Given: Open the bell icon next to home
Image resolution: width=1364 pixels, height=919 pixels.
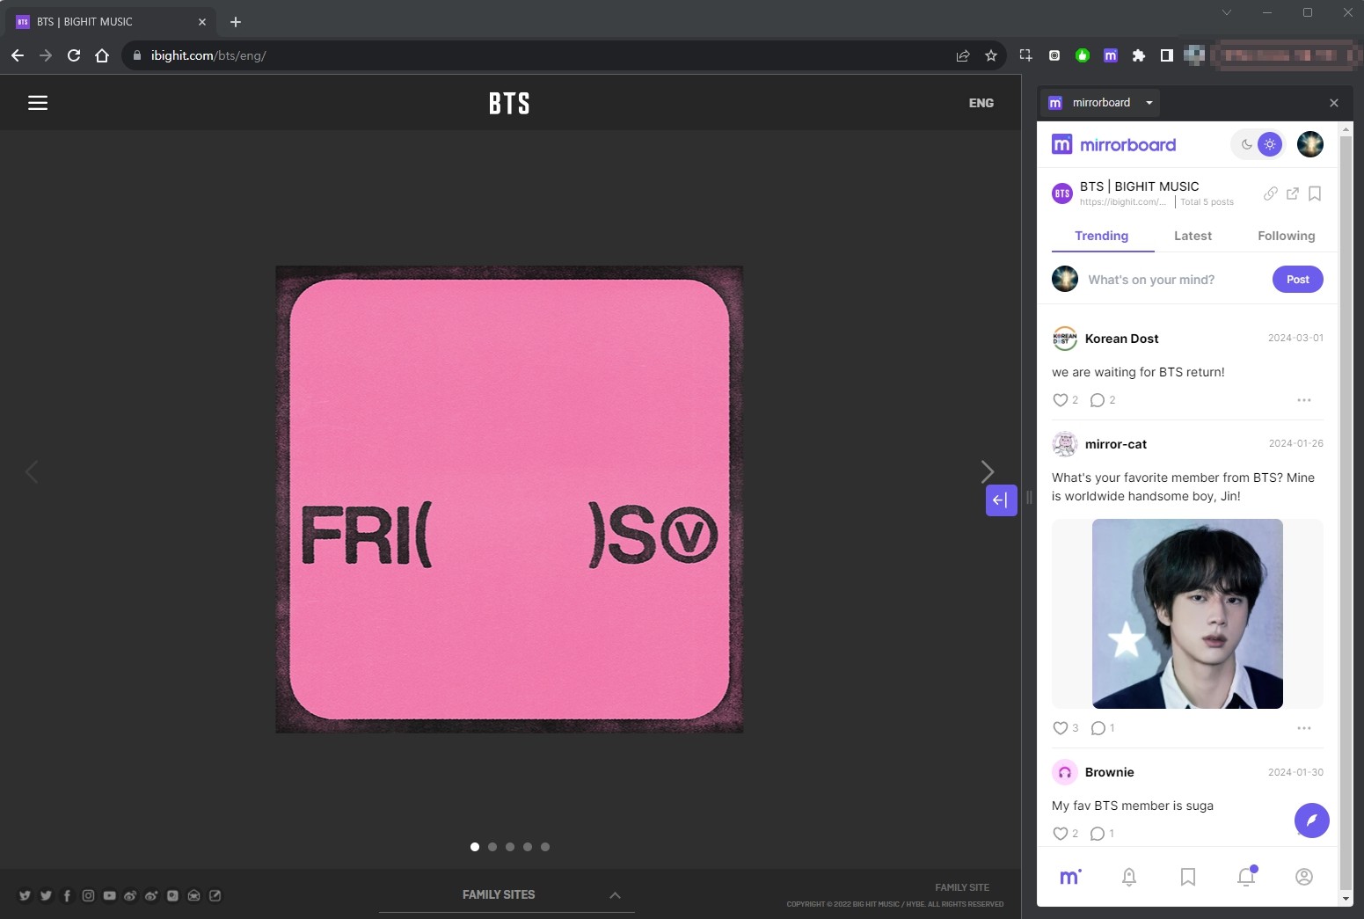Looking at the screenshot, I should (x=1129, y=877).
